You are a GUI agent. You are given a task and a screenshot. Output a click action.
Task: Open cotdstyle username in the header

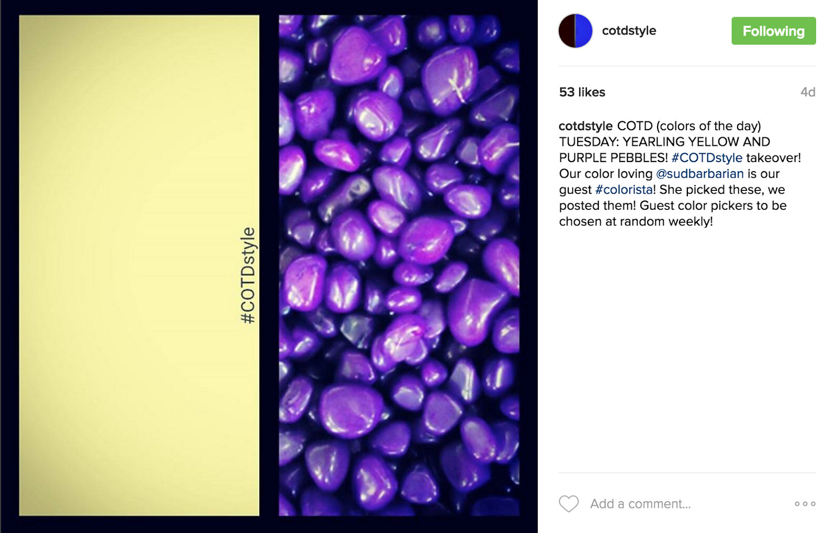pos(629,31)
